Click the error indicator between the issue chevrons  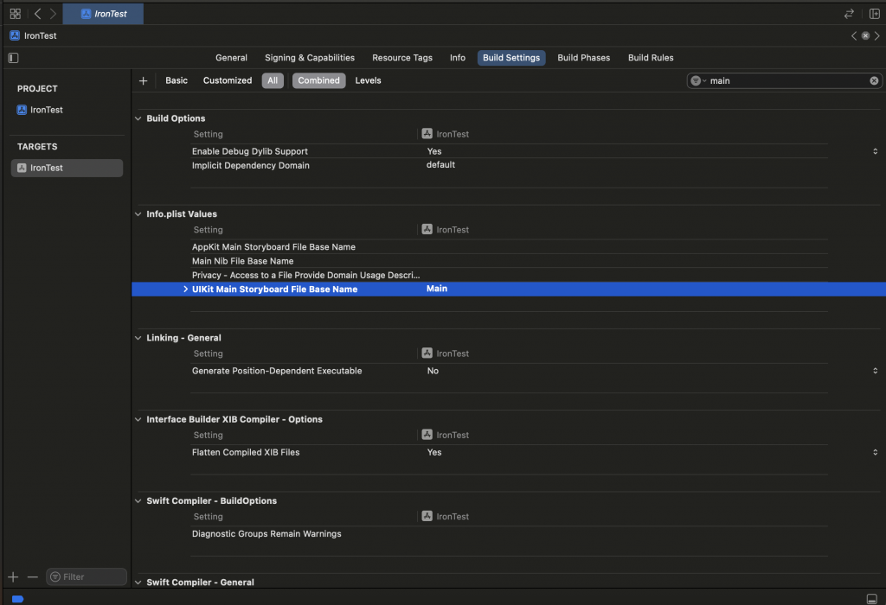click(x=865, y=35)
